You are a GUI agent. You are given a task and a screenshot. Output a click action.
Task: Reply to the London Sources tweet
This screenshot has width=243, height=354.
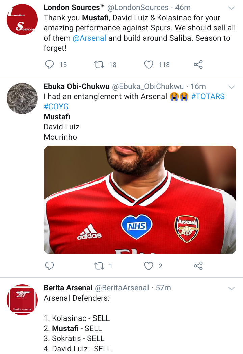click(50, 64)
